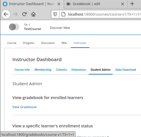This screenshot has width=141, height=137.
Task: Open the Progress tab
Action: click(29, 43)
